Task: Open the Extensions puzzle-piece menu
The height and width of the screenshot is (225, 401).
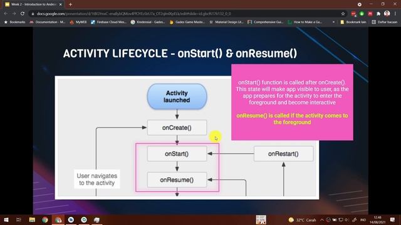Action: (x=378, y=14)
